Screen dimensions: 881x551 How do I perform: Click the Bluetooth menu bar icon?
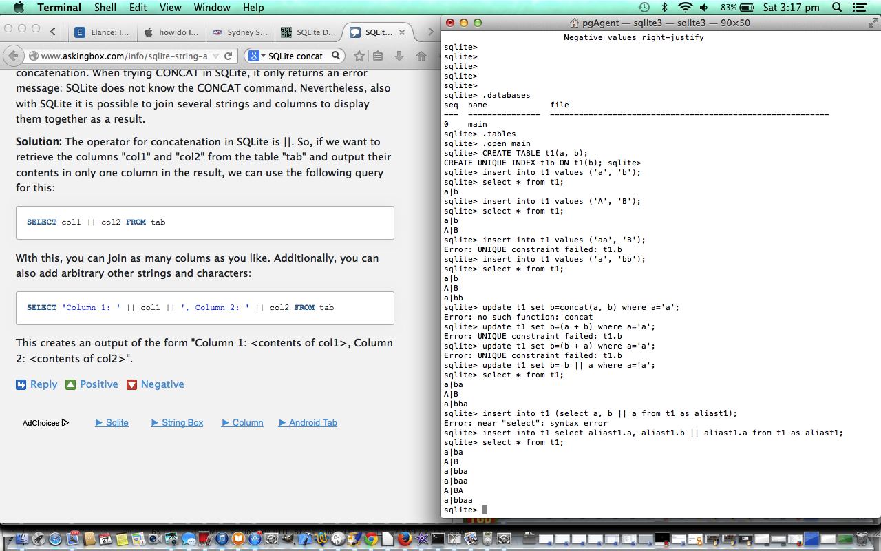point(664,8)
